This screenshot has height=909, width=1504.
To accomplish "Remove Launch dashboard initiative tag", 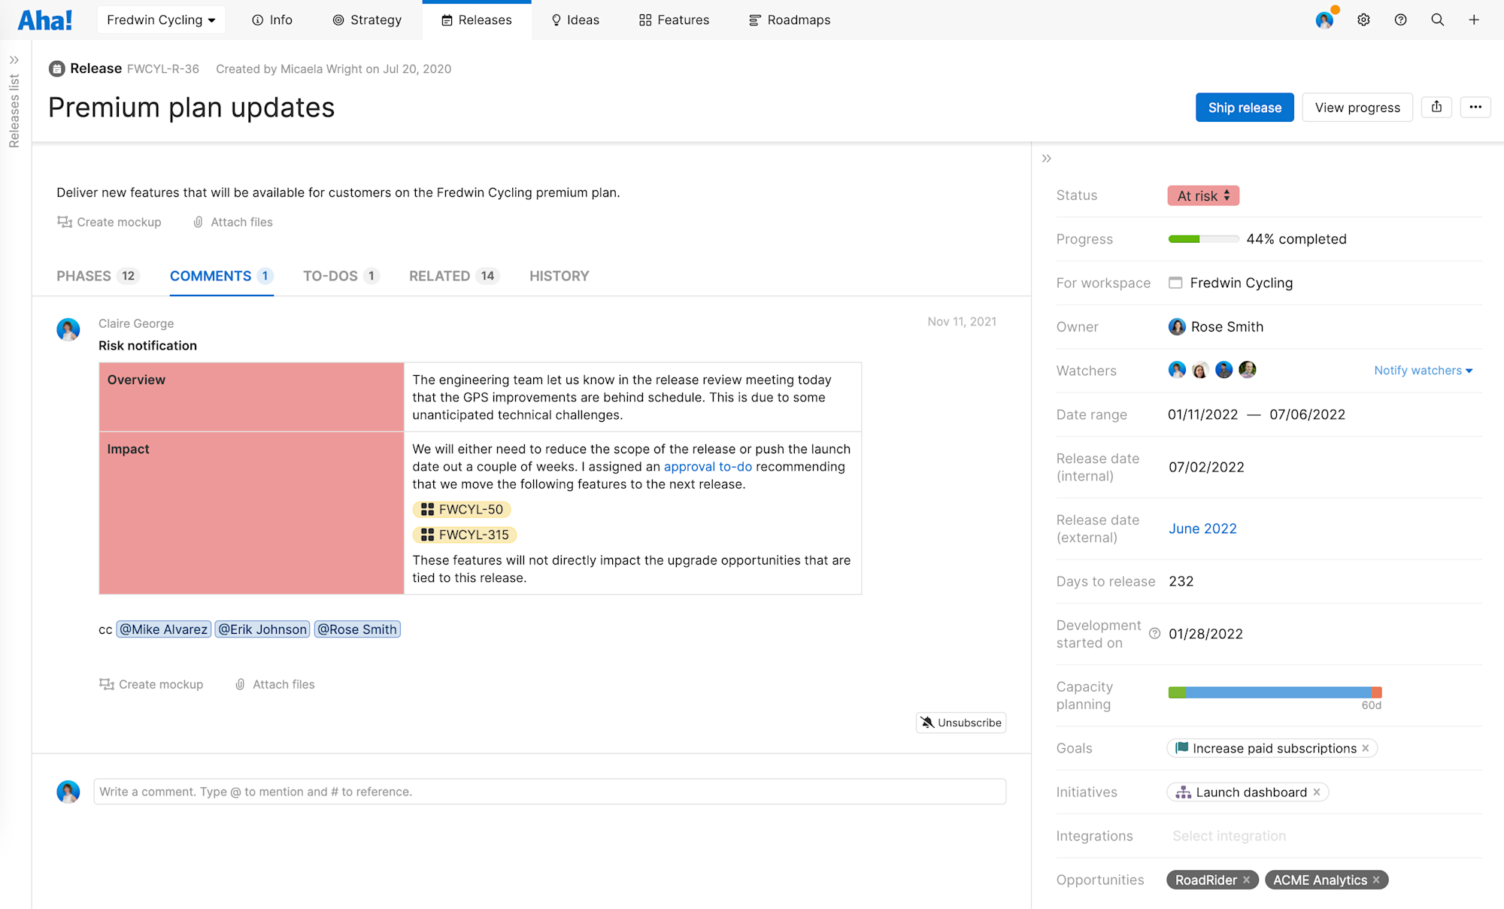I will pos(1317,792).
